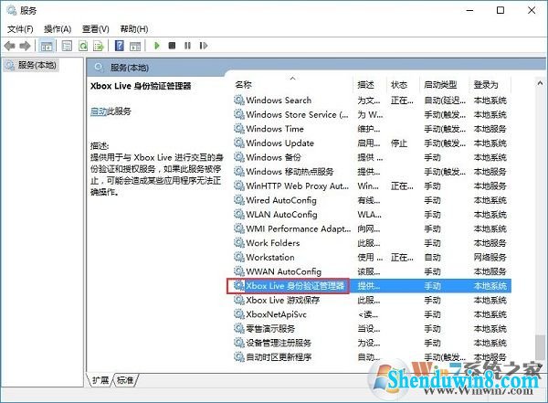Click gear icon beside WLAN AutoConfig

click(239, 215)
